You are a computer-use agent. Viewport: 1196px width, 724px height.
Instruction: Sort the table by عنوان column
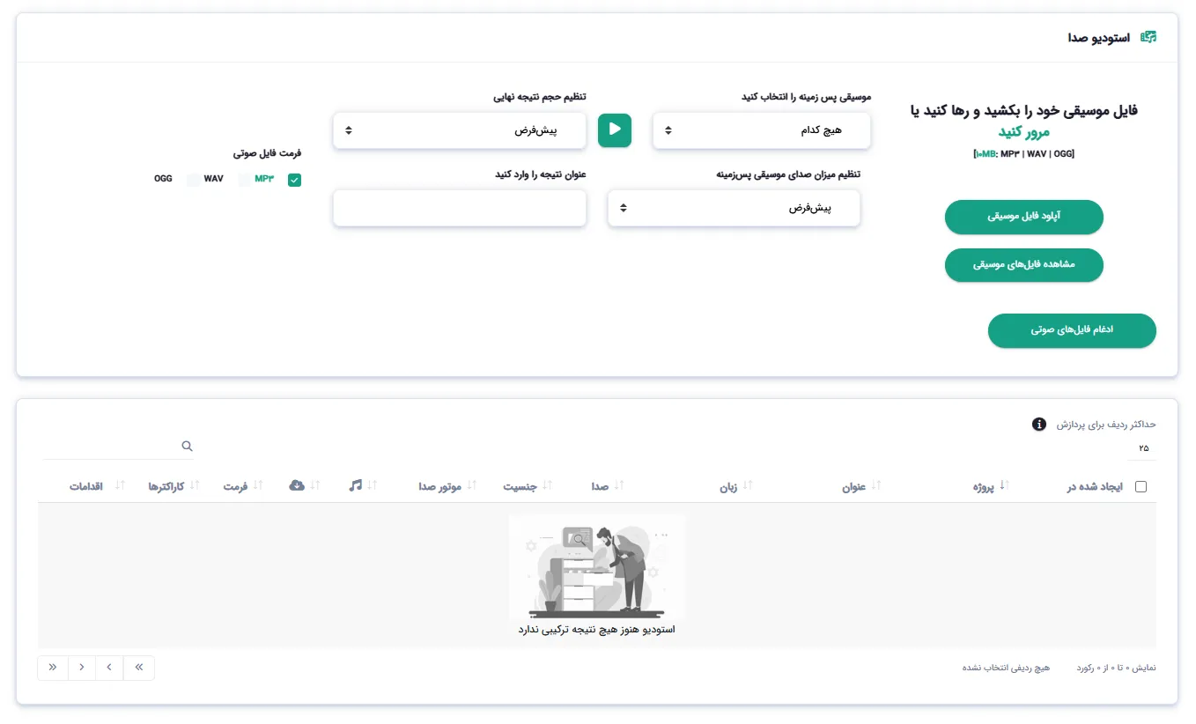coord(853,486)
